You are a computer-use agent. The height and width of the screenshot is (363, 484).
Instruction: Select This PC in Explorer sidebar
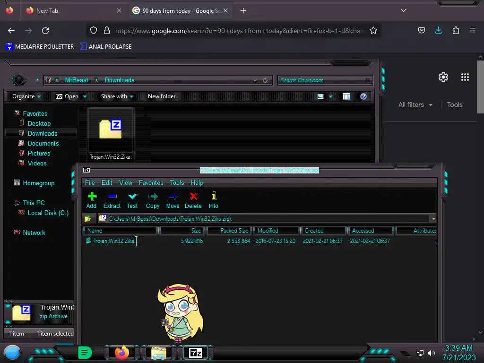[34, 203]
